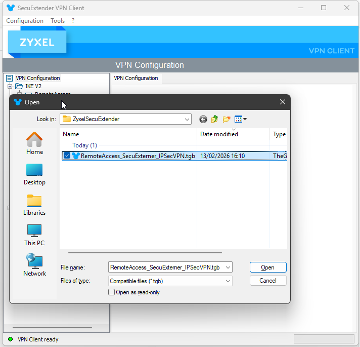Open Desktop in places sidebar
The height and width of the screenshot is (347, 360).
coord(34,174)
